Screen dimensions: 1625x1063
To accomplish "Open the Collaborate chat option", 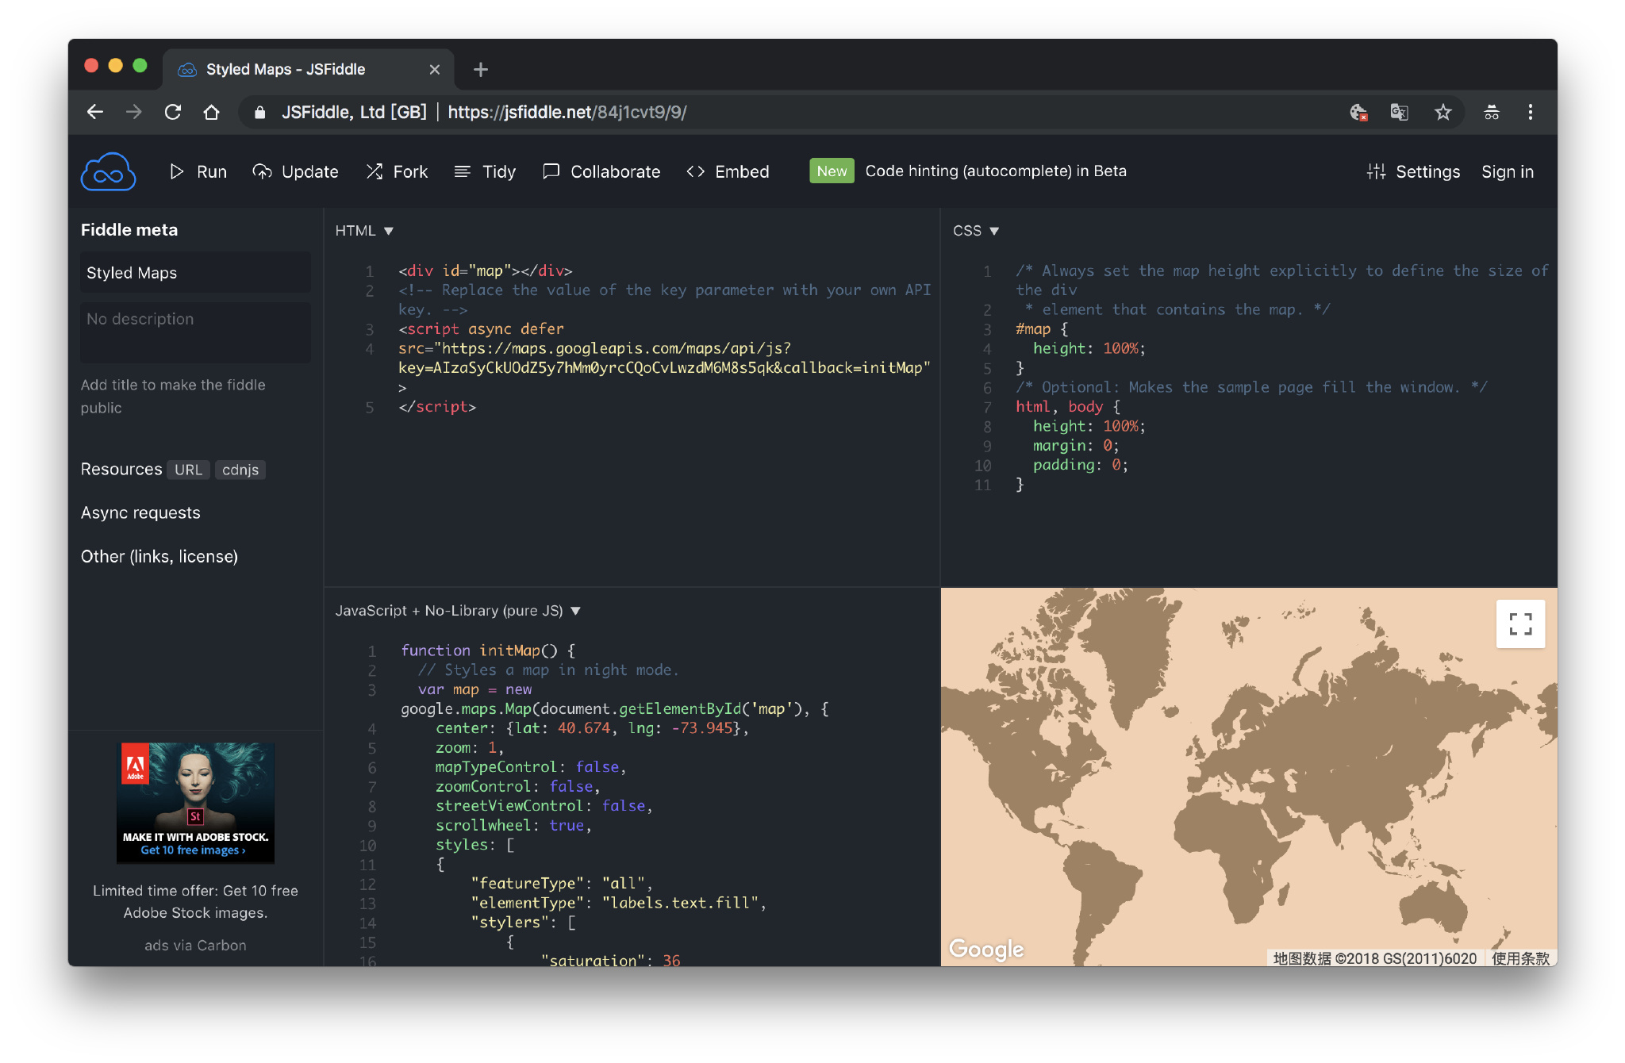I will click(x=601, y=171).
